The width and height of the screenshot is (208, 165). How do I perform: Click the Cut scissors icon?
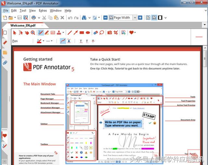(x=44, y=18)
